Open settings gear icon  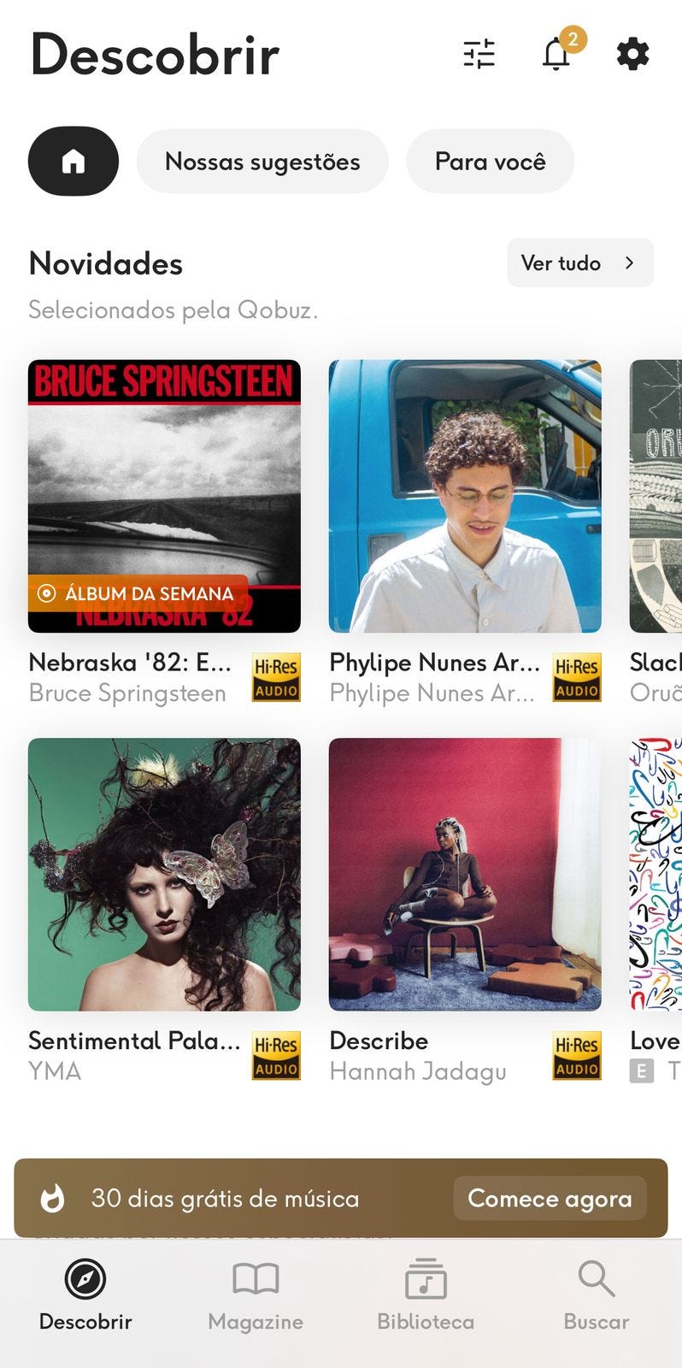click(x=632, y=54)
